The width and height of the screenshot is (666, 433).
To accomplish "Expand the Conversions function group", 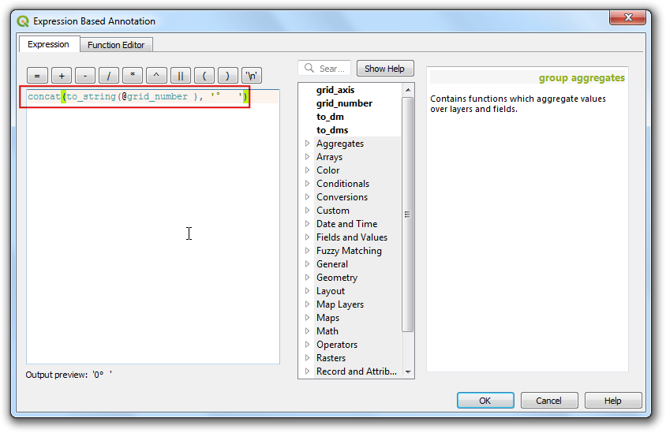I will [x=307, y=197].
